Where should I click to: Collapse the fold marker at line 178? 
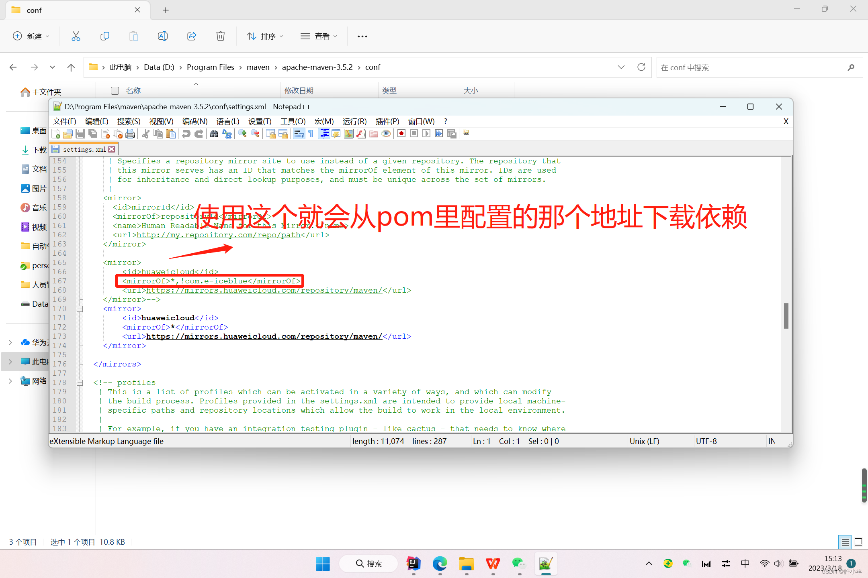(x=80, y=383)
